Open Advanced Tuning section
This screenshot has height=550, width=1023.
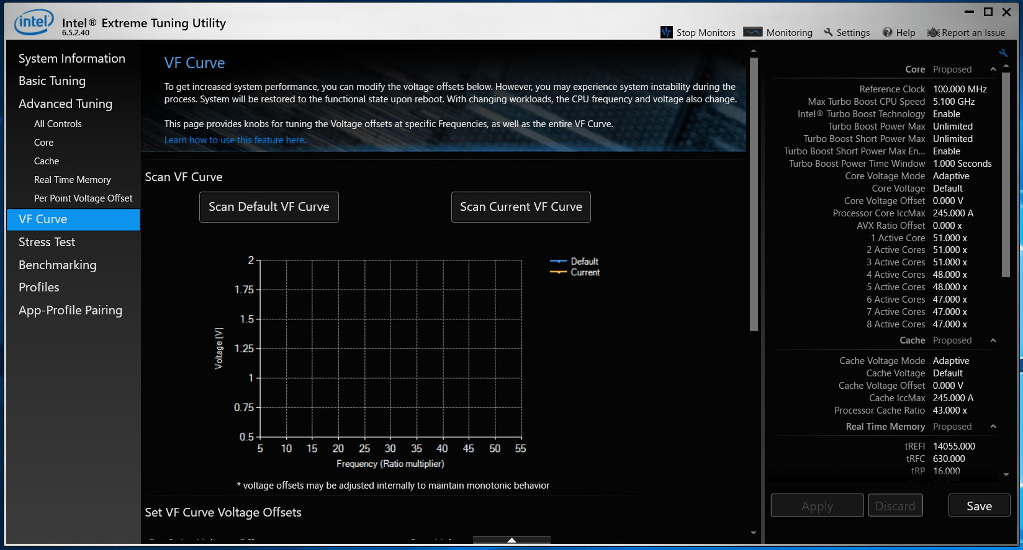click(65, 104)
